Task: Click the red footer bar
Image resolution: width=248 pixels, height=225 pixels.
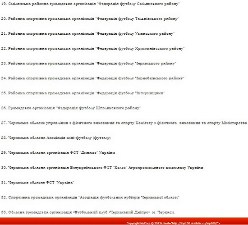Action: pyautogui.click(x=124, y=221)
